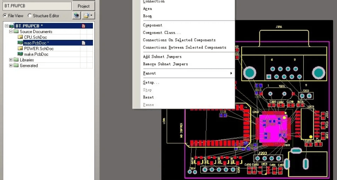
Task: Choose Component Class... menu entry
Action: [x=162, y=33]
